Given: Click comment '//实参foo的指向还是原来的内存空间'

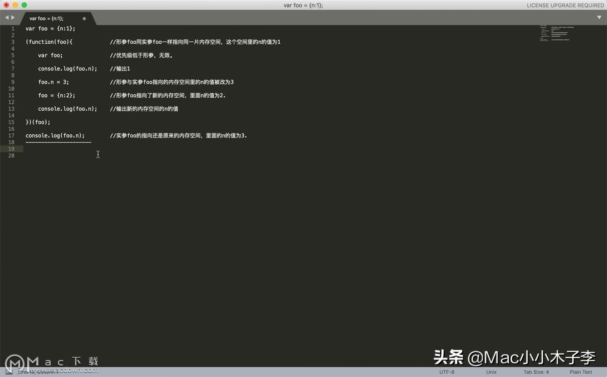Looking at the screenshot, I should click(179, 136).
